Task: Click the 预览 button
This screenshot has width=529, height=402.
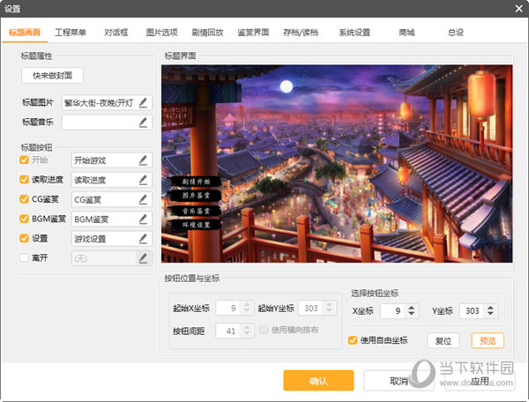Action: click(488, 340)
